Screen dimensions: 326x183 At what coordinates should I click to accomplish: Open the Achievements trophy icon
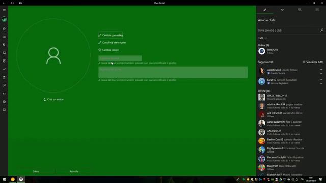point(4,45)
